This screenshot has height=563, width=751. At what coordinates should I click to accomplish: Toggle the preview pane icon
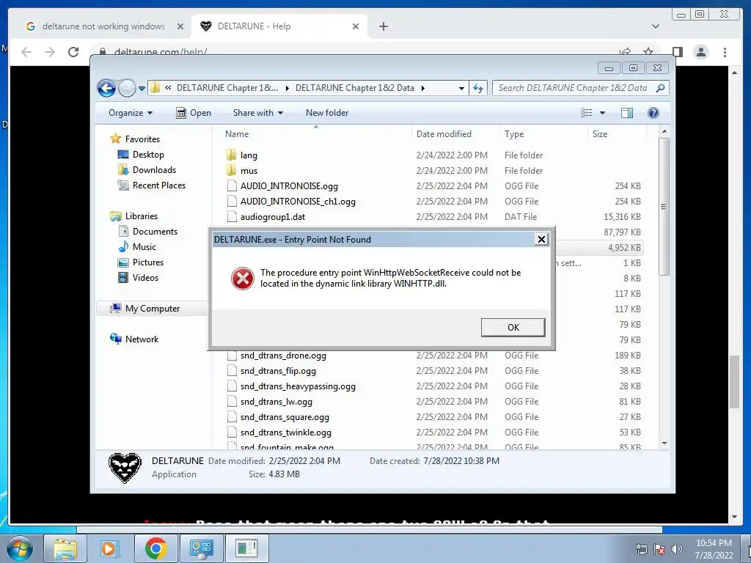[627, 113]
